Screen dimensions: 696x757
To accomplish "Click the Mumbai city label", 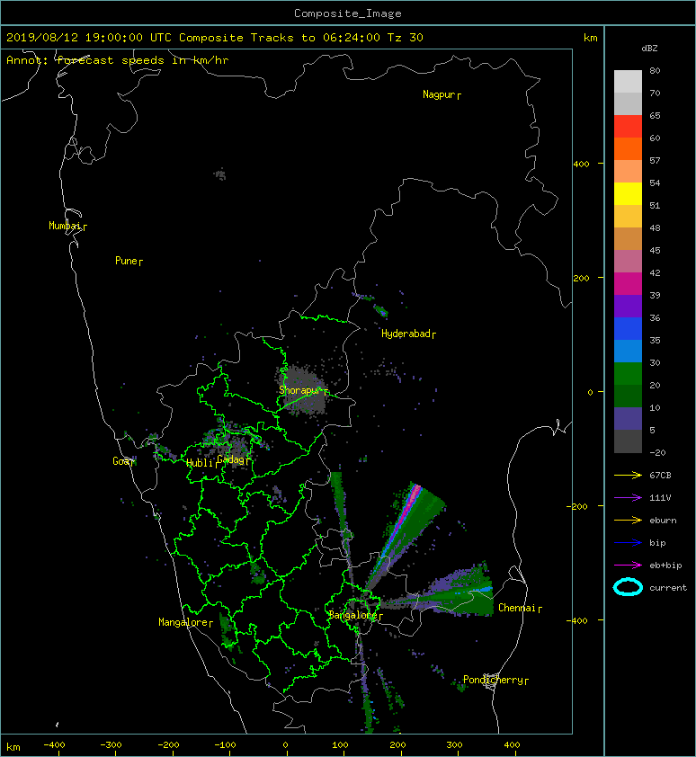I will tap(67, 226).
